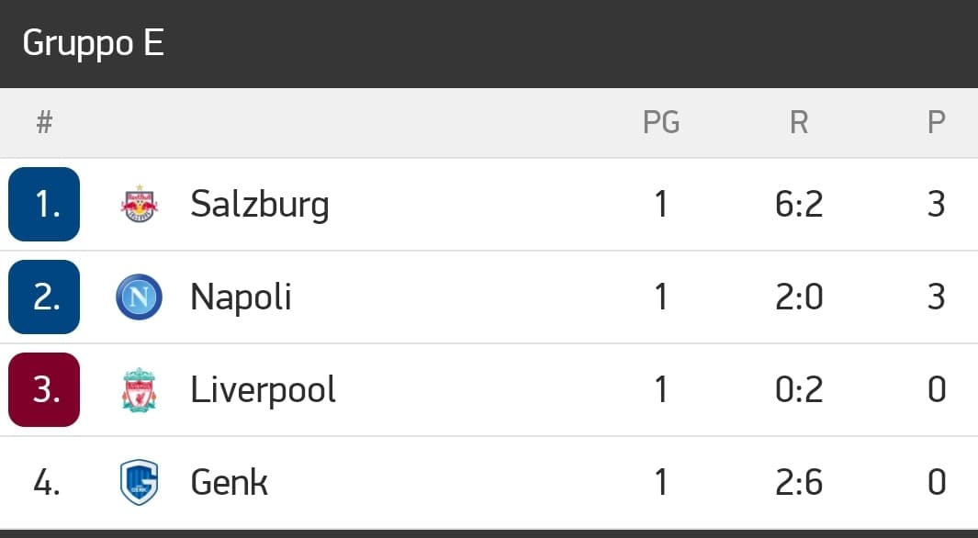This screenshot has height=538, width=978.
Task: Click the blue position badge number 1
Action: [x=44, y=205]
